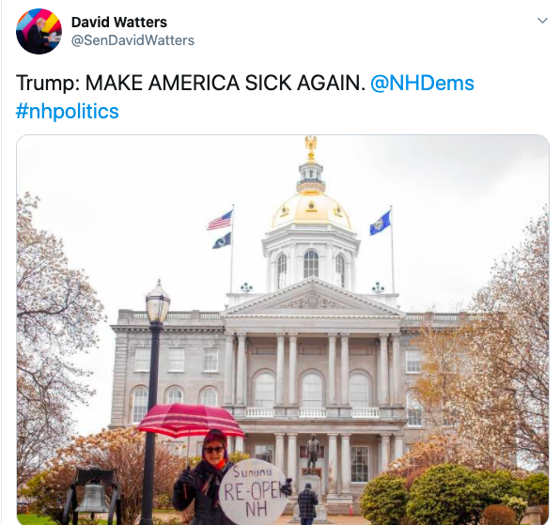Click the woman's sunglasses in the photo

pyautogui.click(x=213, y=450)
